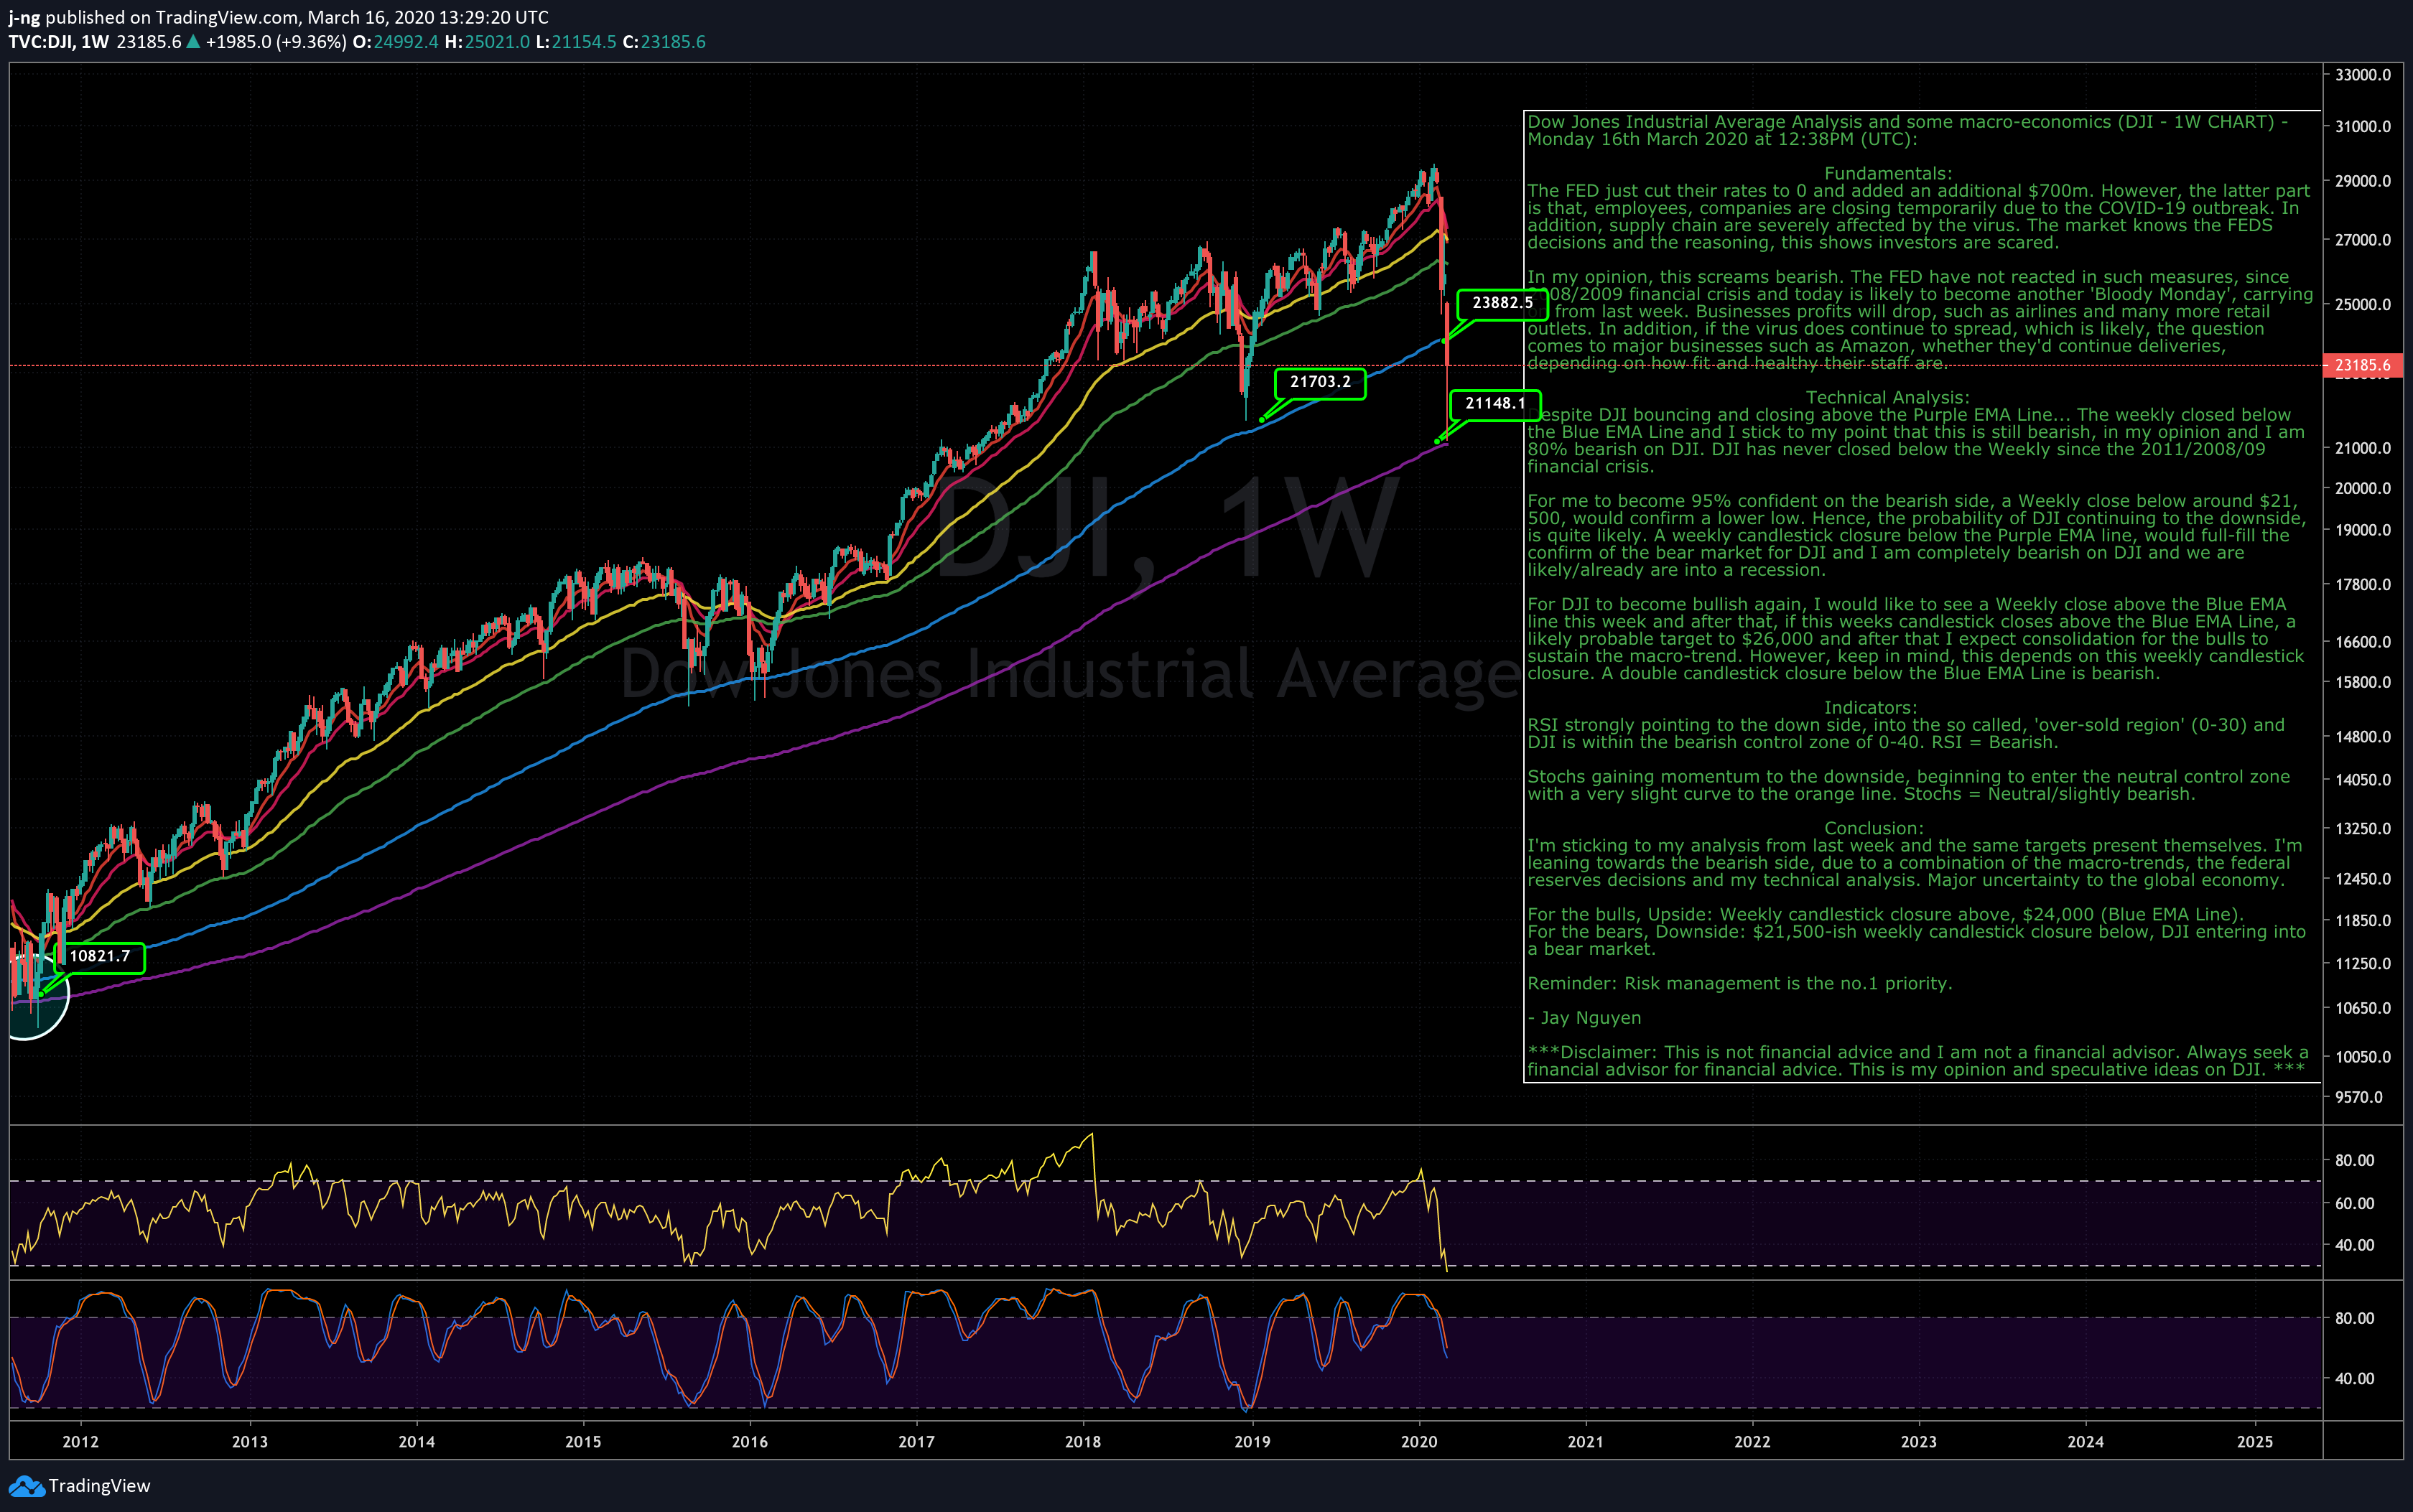Image resolution: width=2413 pixels, height=1512 pixels.
Task: Click the 19000.0 price axis label
Action: coord(2362,530)
